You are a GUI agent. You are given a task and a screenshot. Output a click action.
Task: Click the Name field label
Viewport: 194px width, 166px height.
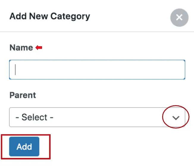tap(21, 48)
